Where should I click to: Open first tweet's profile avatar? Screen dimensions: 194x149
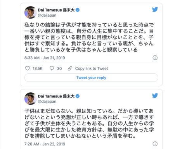pyautogui.click(x=31, y=12)
